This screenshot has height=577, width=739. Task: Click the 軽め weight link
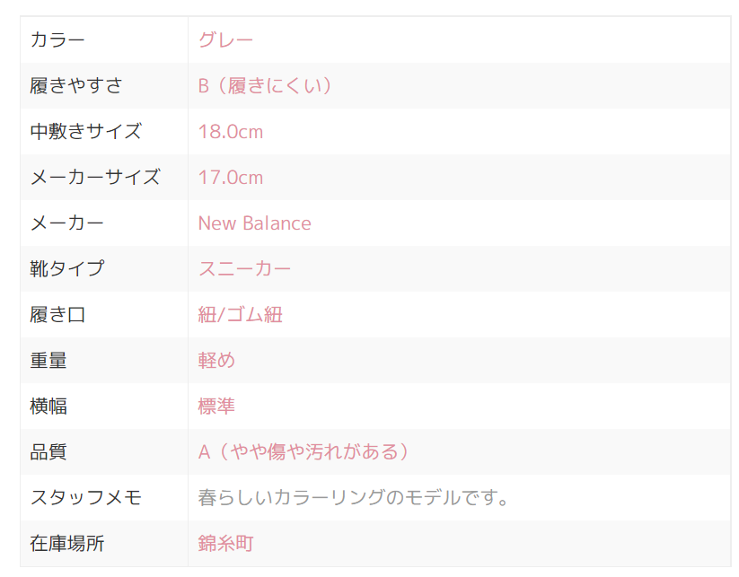(216, 361)
